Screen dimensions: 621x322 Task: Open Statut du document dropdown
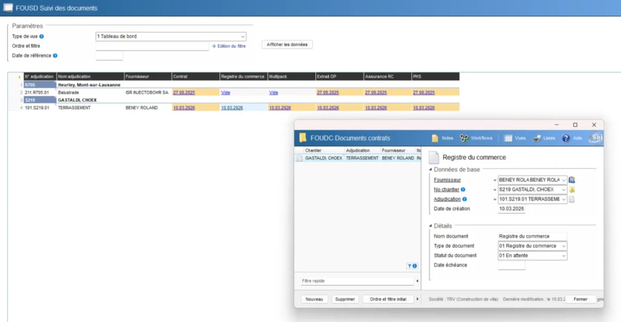[563, 255]
